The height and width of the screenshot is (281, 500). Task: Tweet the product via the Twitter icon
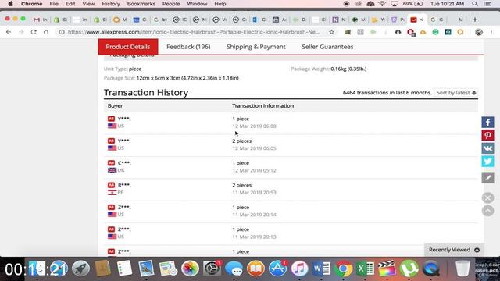[x=487, y=162]
